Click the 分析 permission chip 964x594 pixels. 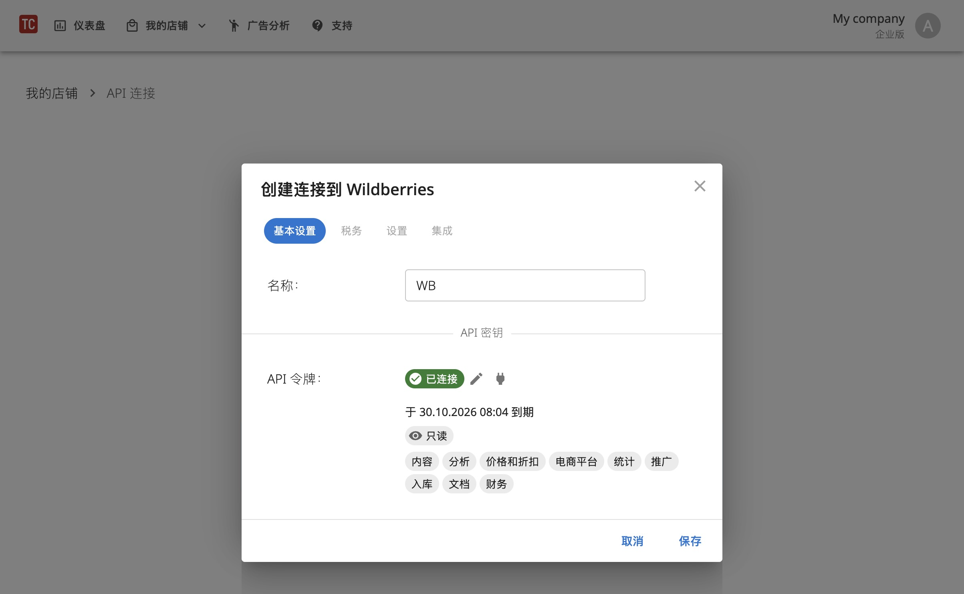click(459, 461)
